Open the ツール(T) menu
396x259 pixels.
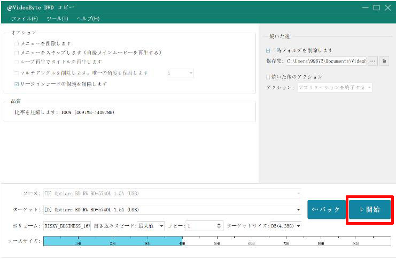click(57, 19)
